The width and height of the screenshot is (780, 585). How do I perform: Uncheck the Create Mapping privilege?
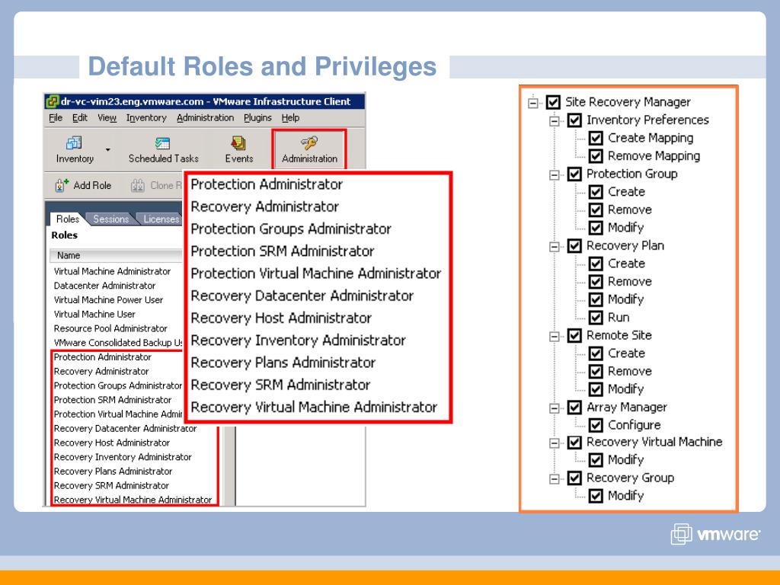[596, 139]
